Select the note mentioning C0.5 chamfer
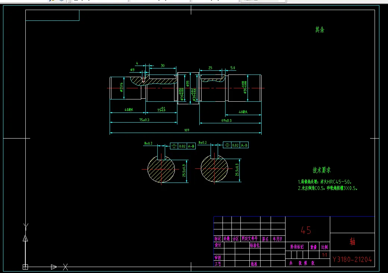This screenshot has width=388, height=273. (x=328, y=188)
